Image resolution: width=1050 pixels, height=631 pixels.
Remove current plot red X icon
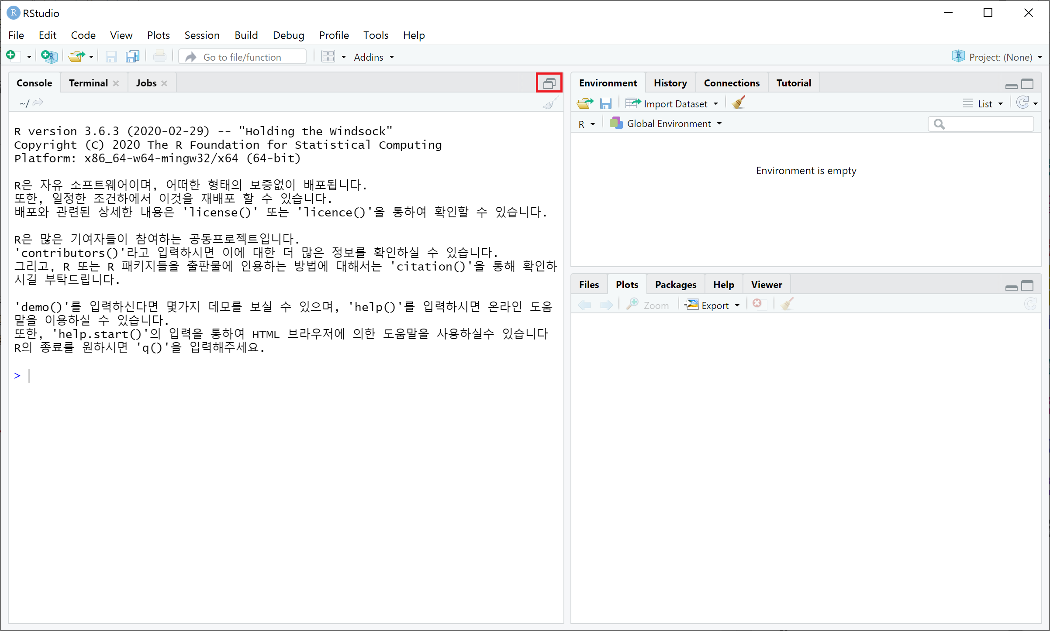(757, 303)
